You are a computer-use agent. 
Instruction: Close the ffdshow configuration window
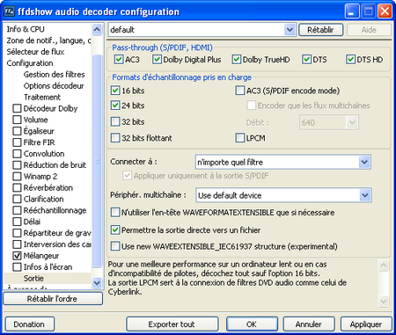pos(385,11)
